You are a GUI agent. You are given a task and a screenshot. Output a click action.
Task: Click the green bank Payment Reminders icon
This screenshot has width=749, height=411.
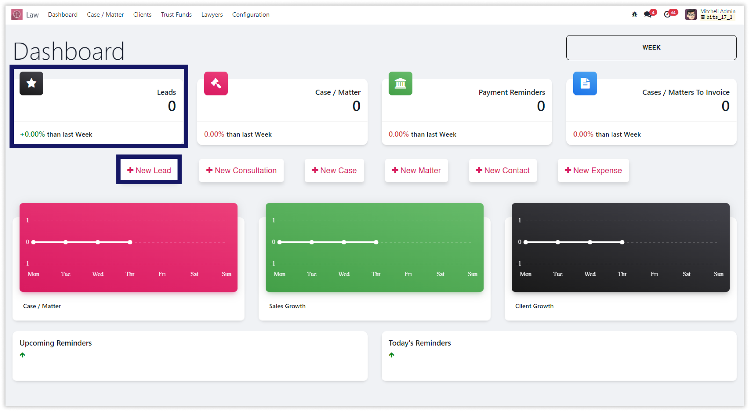pos(400,84)
